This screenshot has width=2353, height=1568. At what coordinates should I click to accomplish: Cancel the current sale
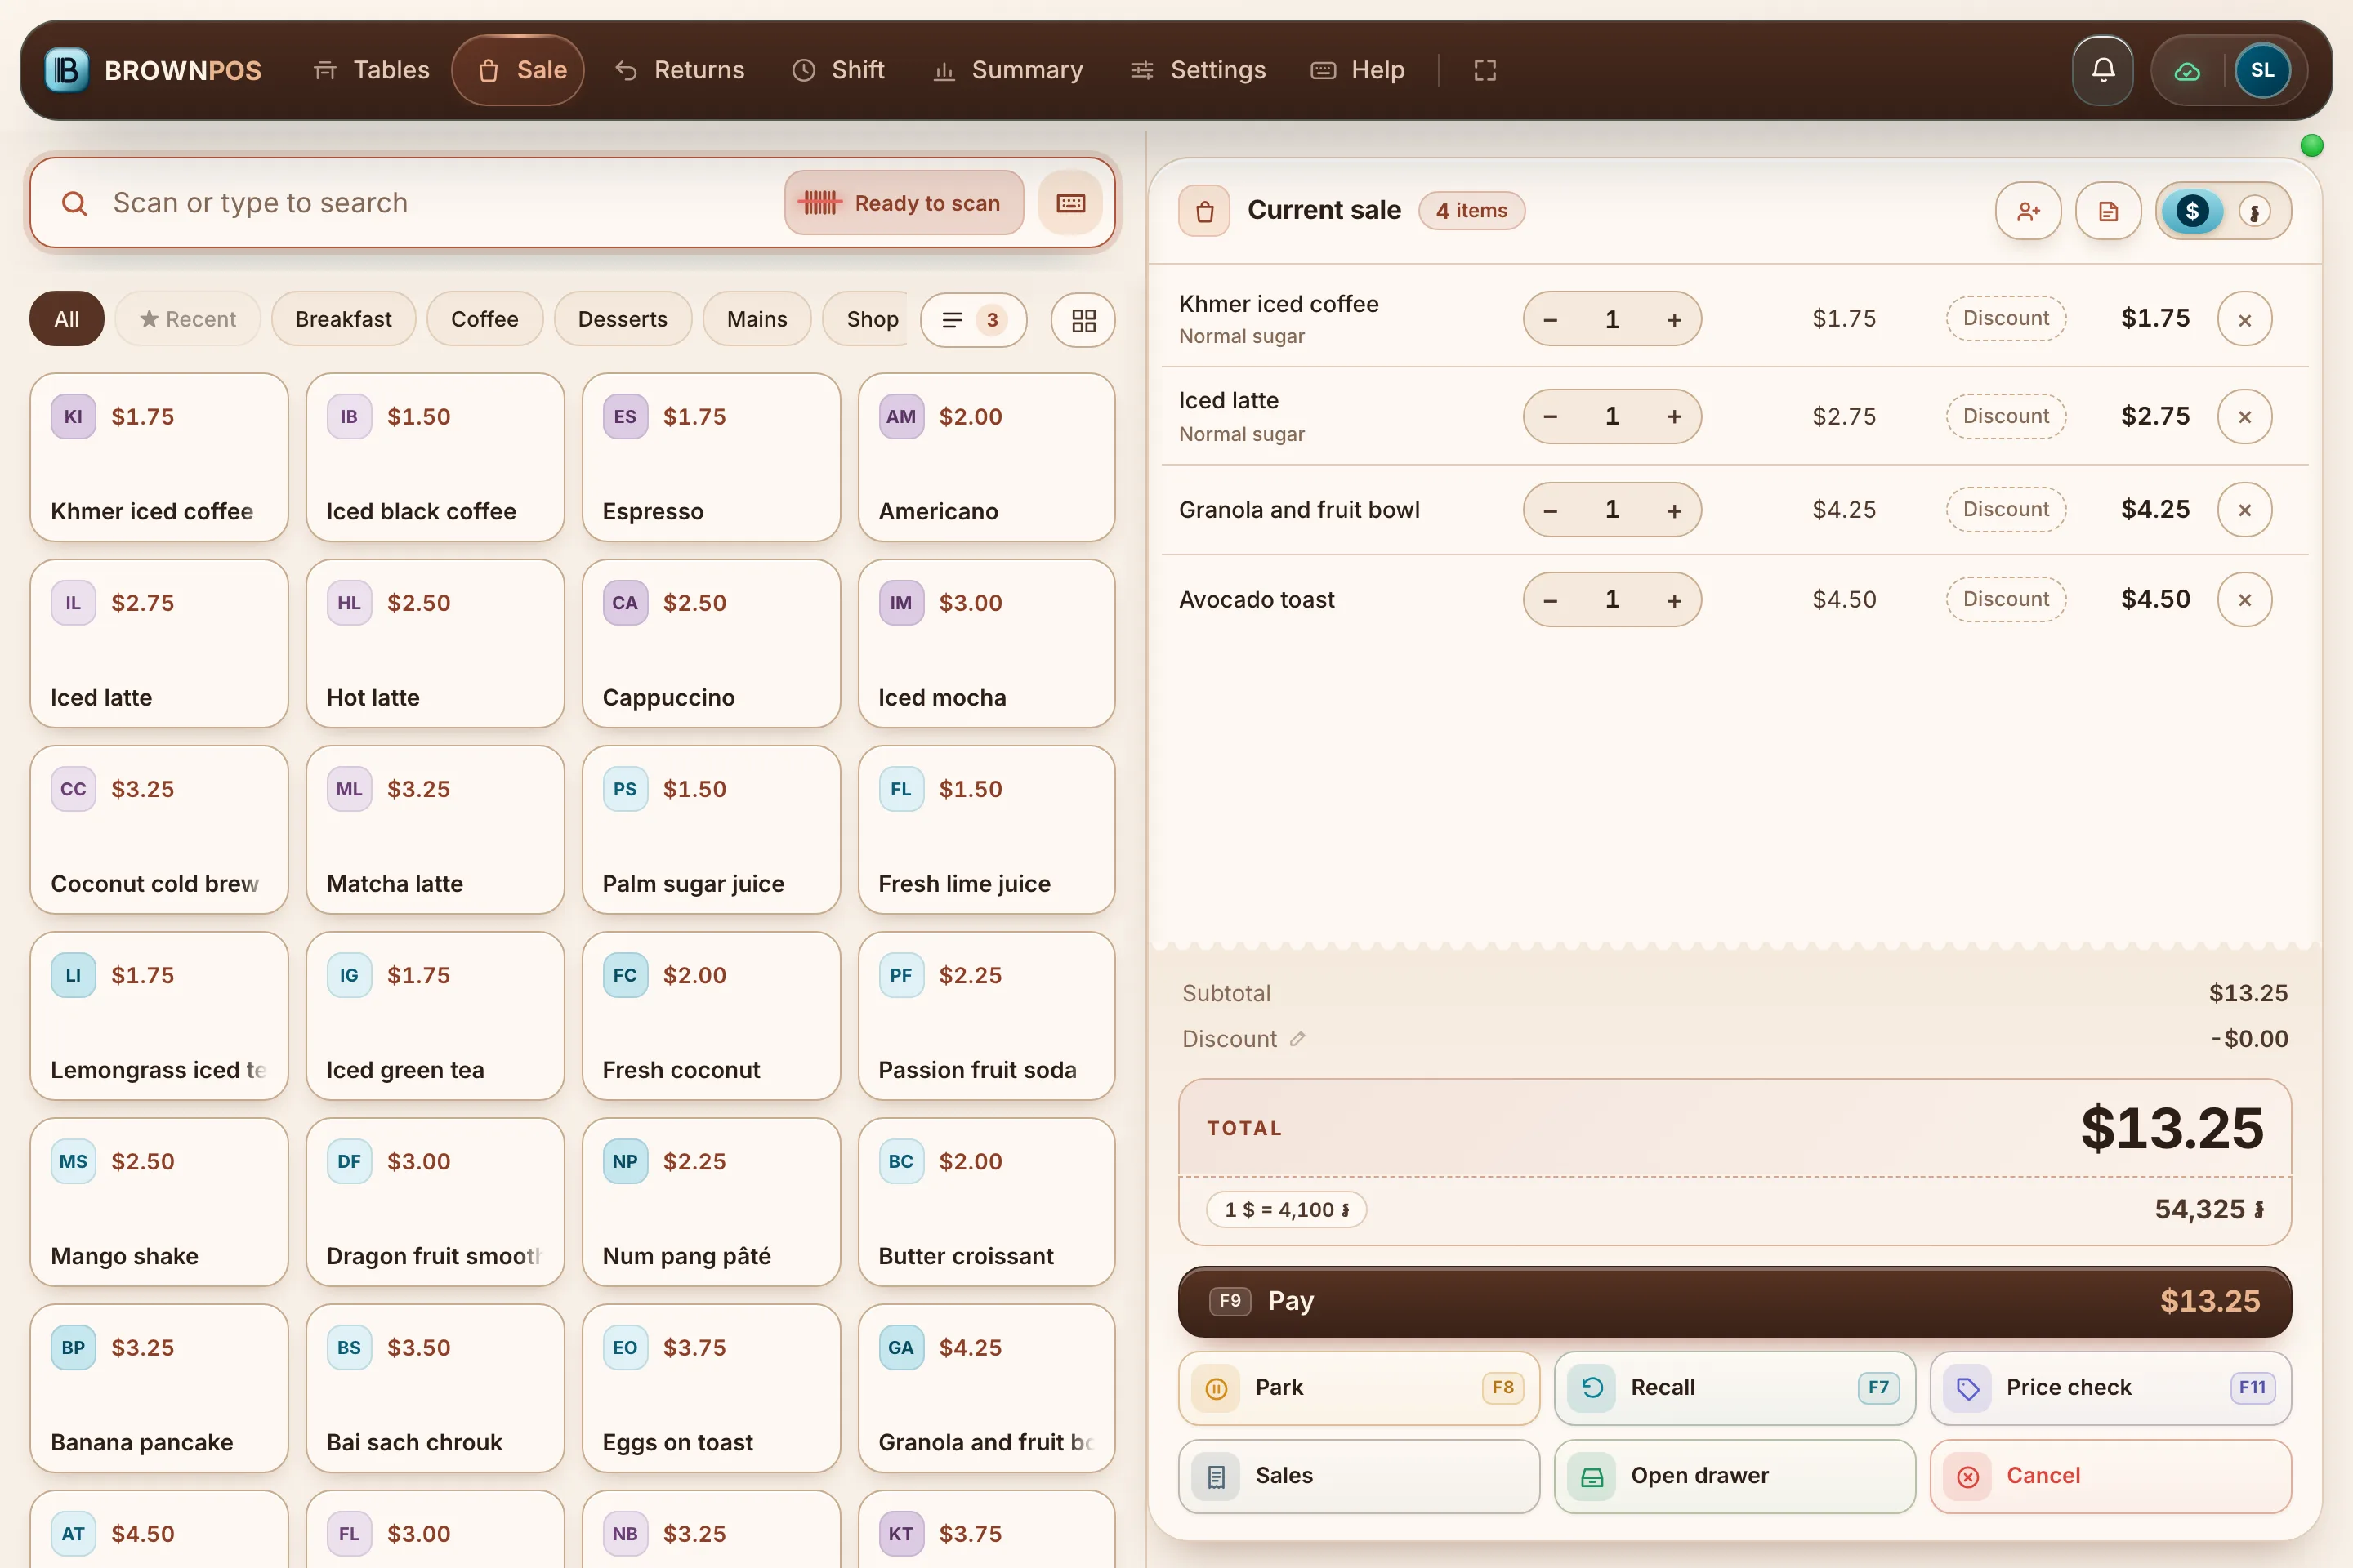(2110, 1477)
